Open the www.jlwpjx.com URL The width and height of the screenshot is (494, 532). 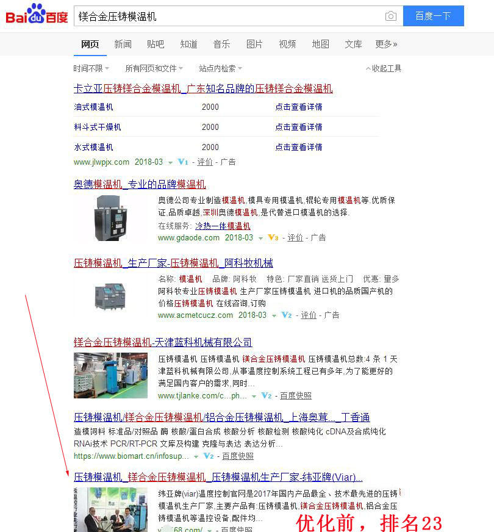[101, 162]
